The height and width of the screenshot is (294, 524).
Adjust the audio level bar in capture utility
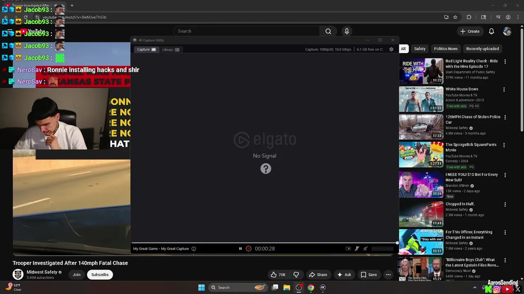click(382, 248)
